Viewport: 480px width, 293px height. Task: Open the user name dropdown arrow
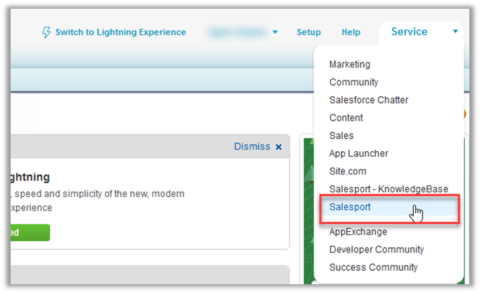point(275,32)
